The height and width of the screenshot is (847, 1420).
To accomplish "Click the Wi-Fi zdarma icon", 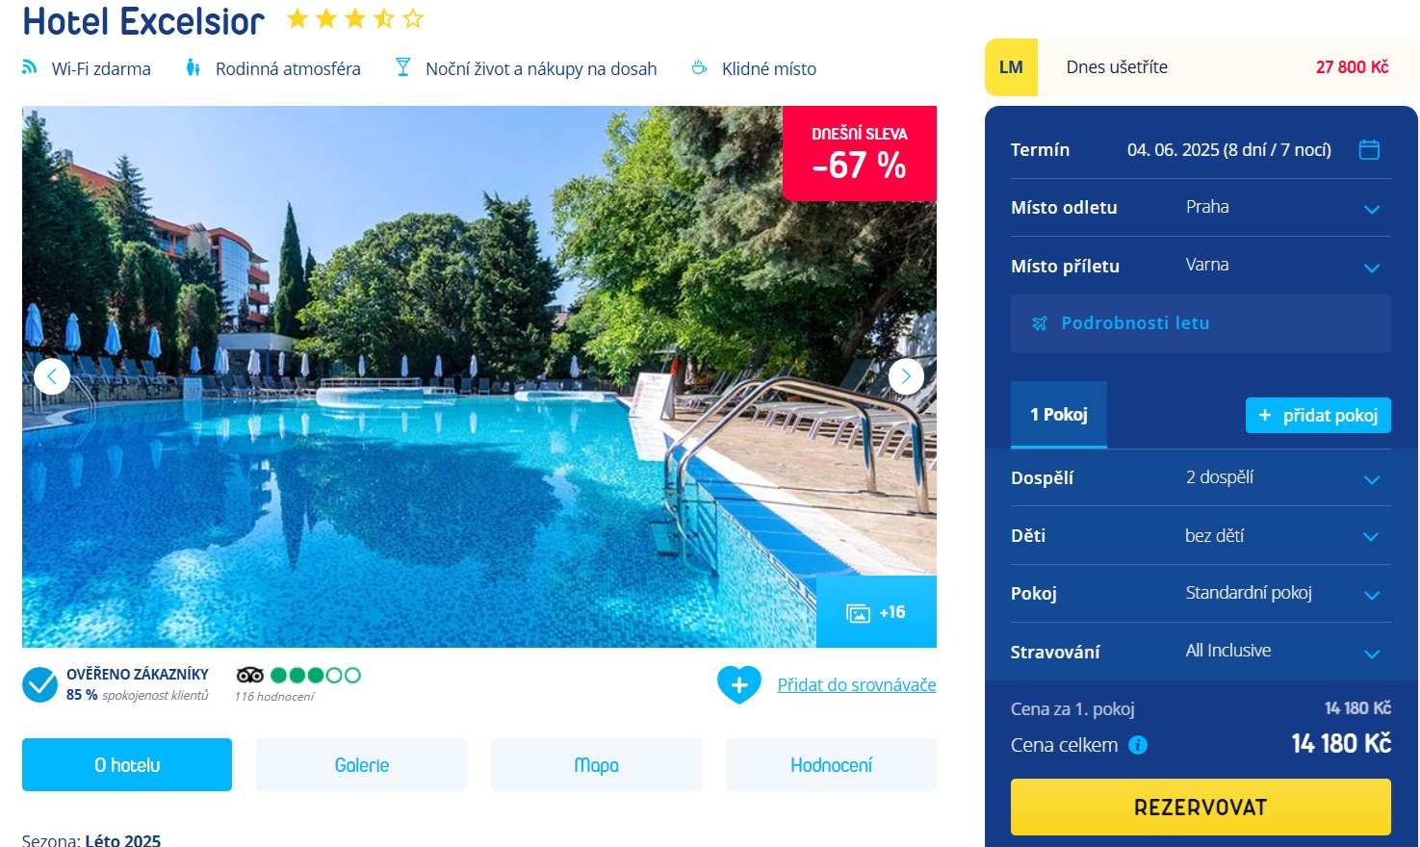I will 30,67.
